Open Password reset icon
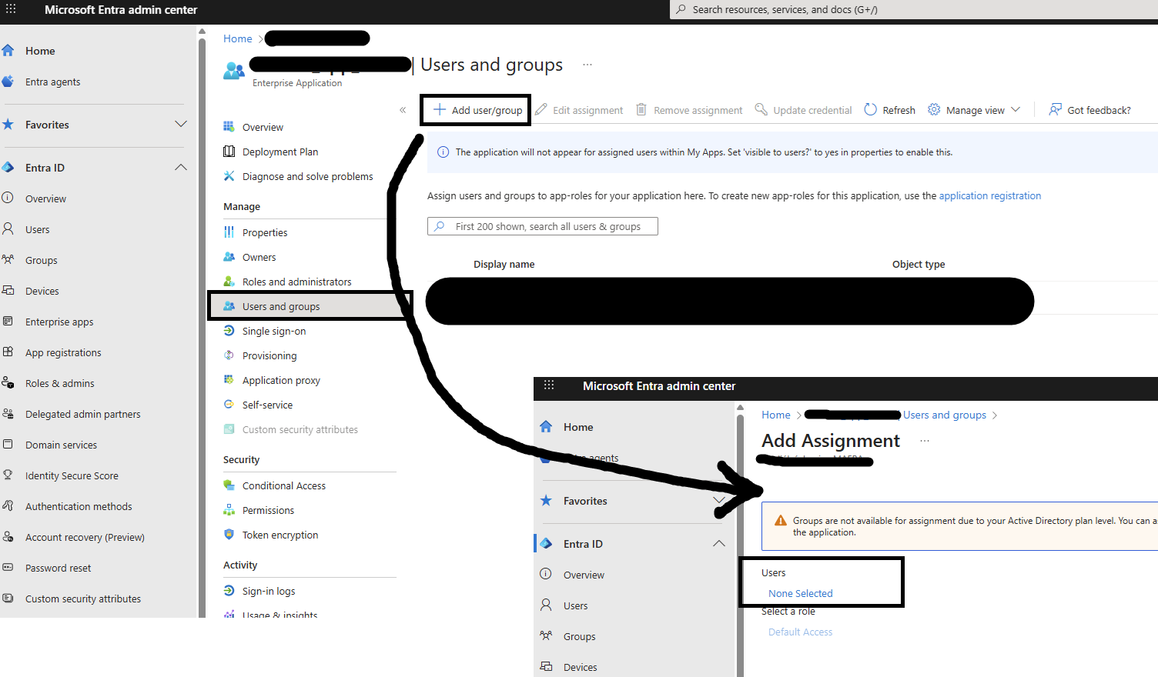1158x677 pixels. 8,568
